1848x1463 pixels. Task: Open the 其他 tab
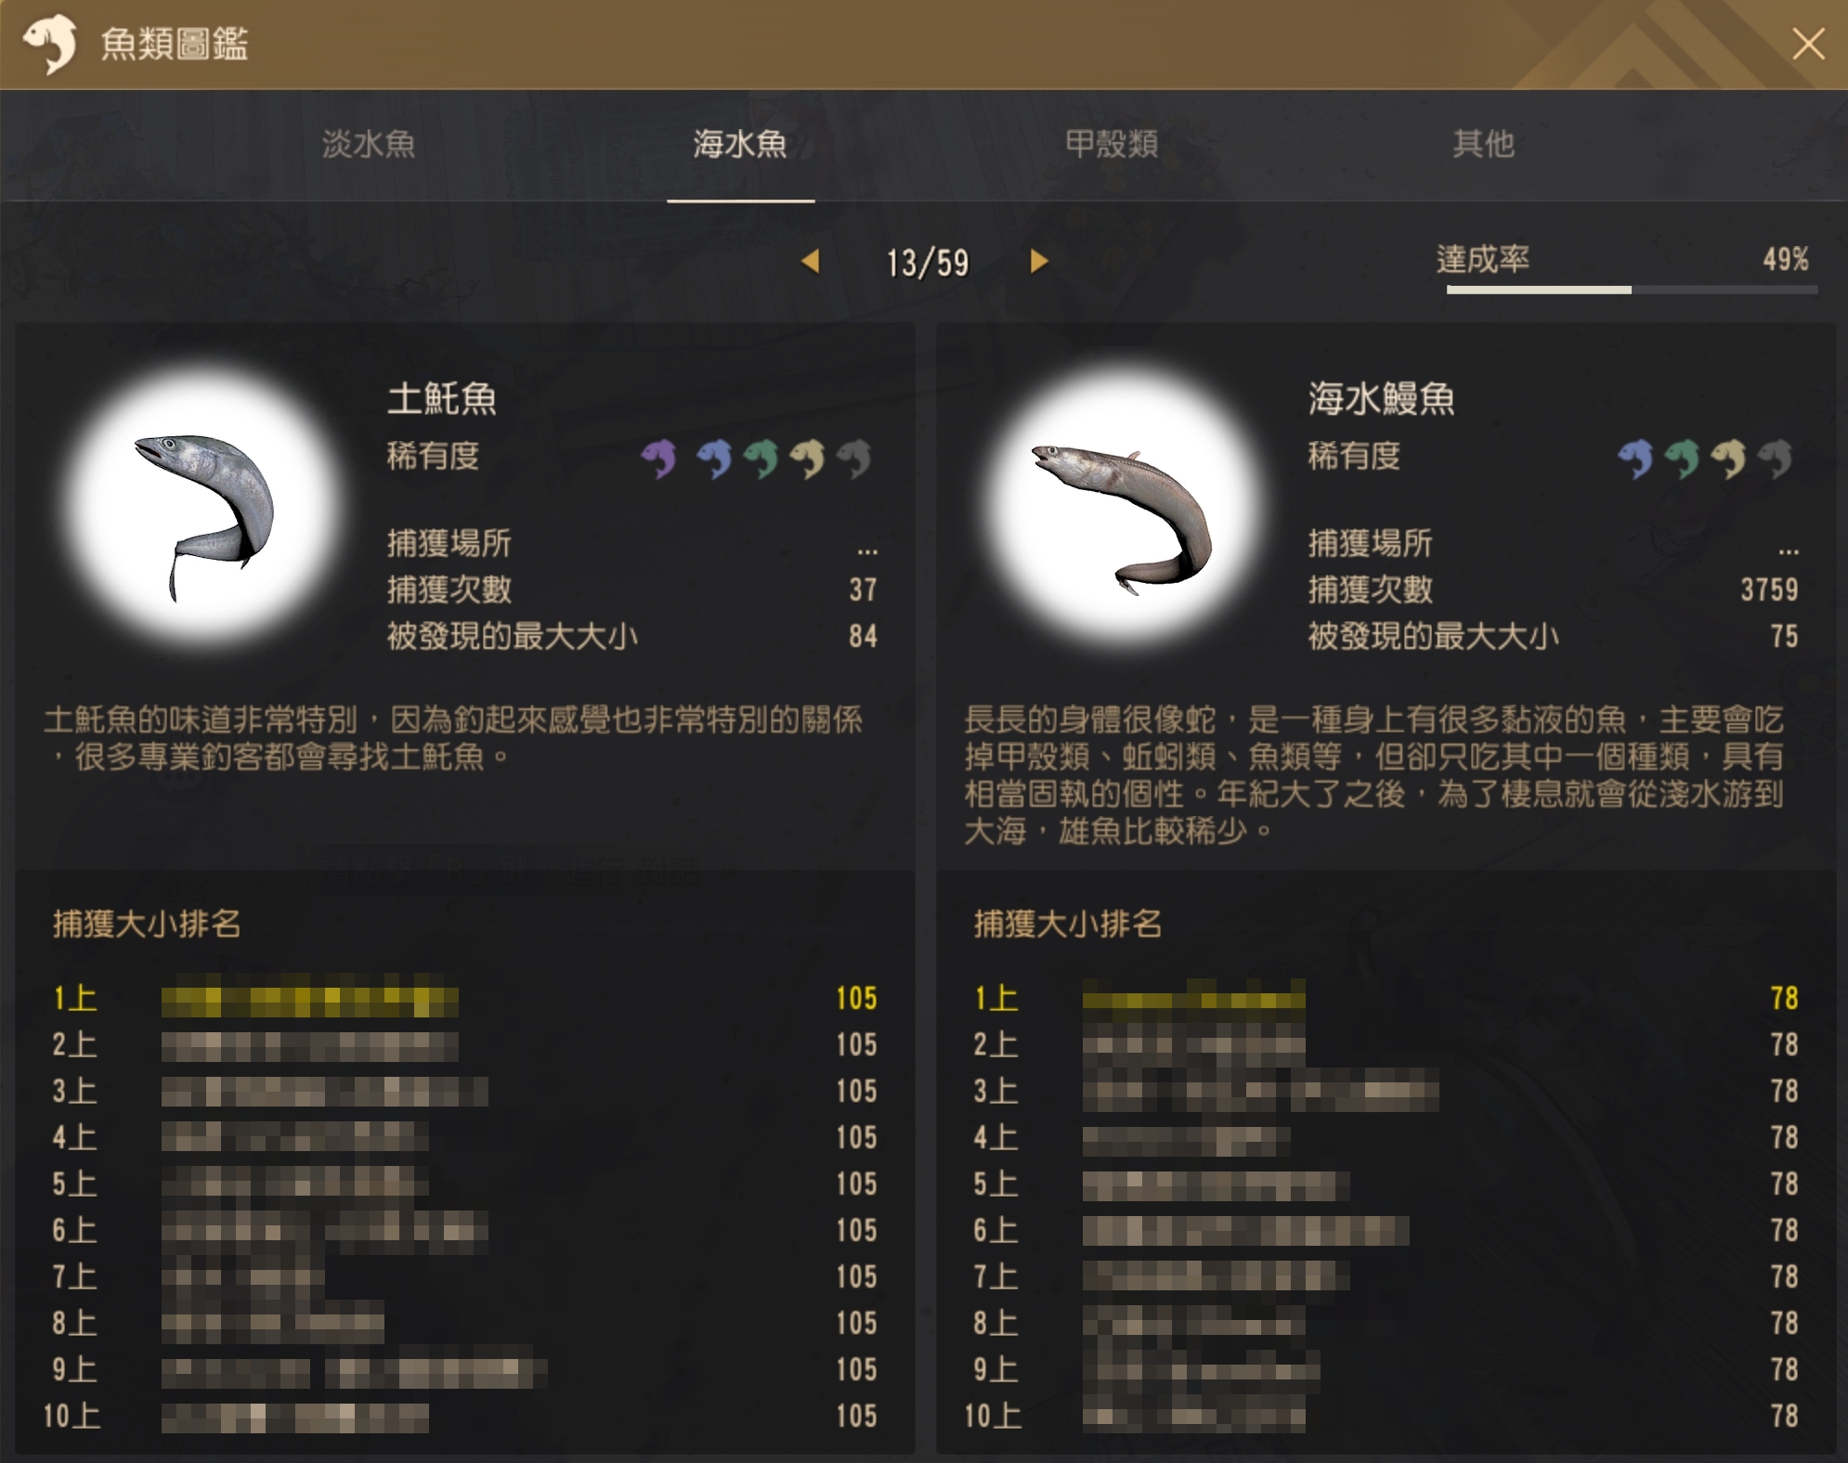(x=1483, y=145)
